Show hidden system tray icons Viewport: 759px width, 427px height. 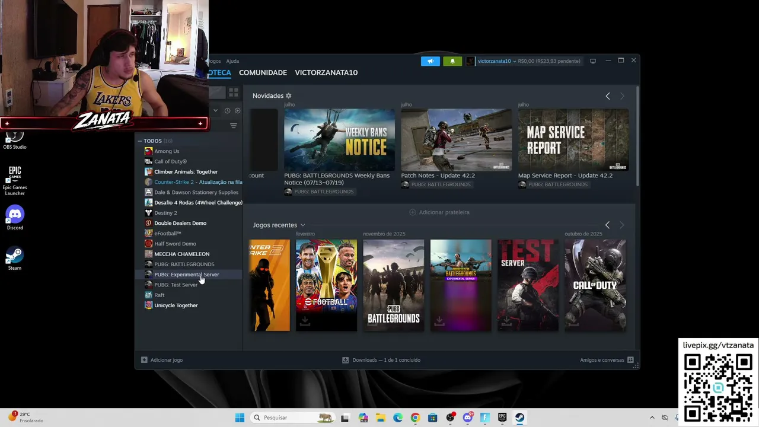(652, 418)
